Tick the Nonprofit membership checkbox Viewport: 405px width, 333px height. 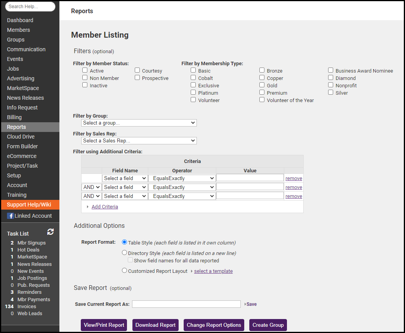click(x=330, y=85)
